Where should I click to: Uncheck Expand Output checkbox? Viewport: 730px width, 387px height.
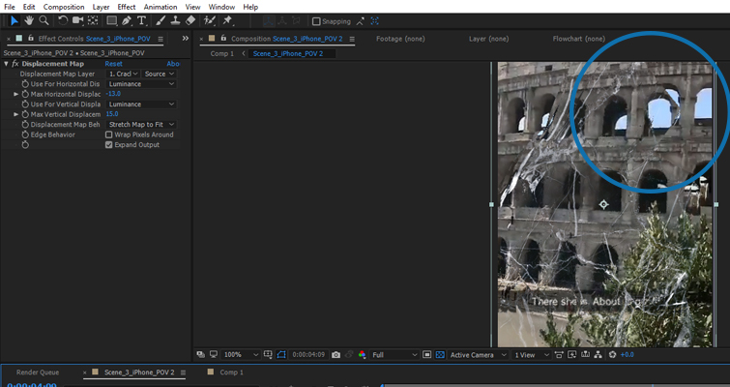coord(108,145)
